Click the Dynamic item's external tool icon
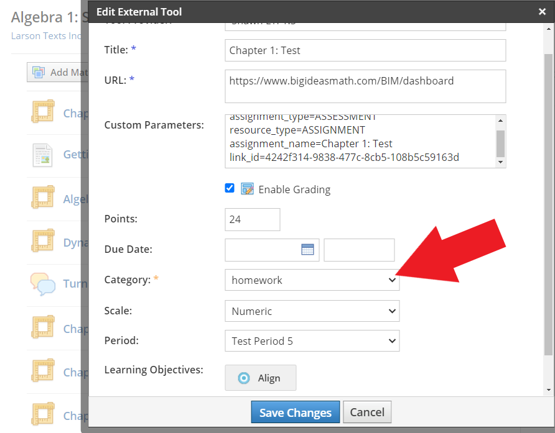The image size is (555, 433). [42, 242]
